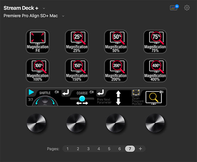Select the Magnification 100% key
The image size is (197, 162).
tap(37, 70)
